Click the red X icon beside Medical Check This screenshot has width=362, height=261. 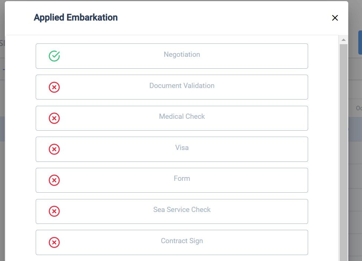point(54,118)
